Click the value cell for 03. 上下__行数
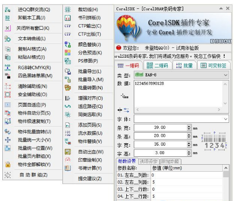 (x=187, y=189)
